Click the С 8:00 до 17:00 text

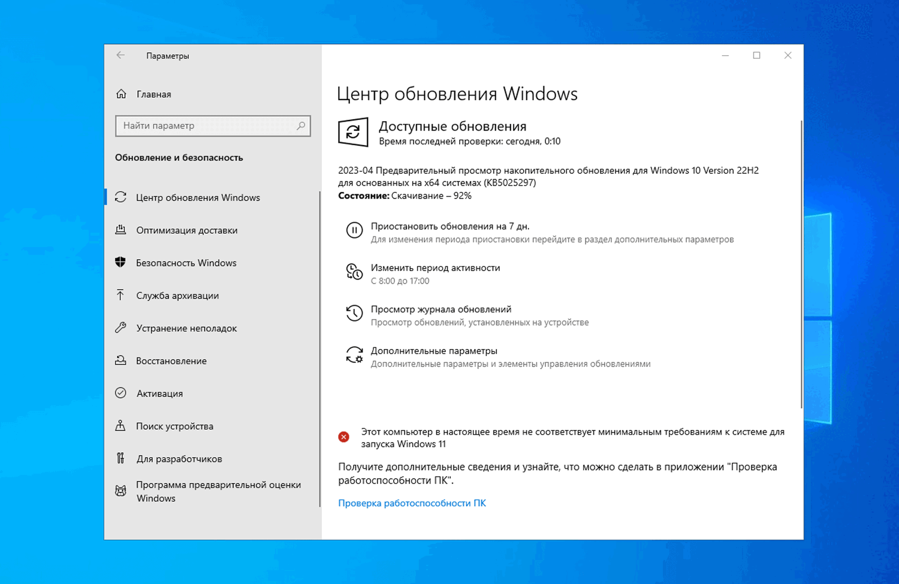pos(400,281)
